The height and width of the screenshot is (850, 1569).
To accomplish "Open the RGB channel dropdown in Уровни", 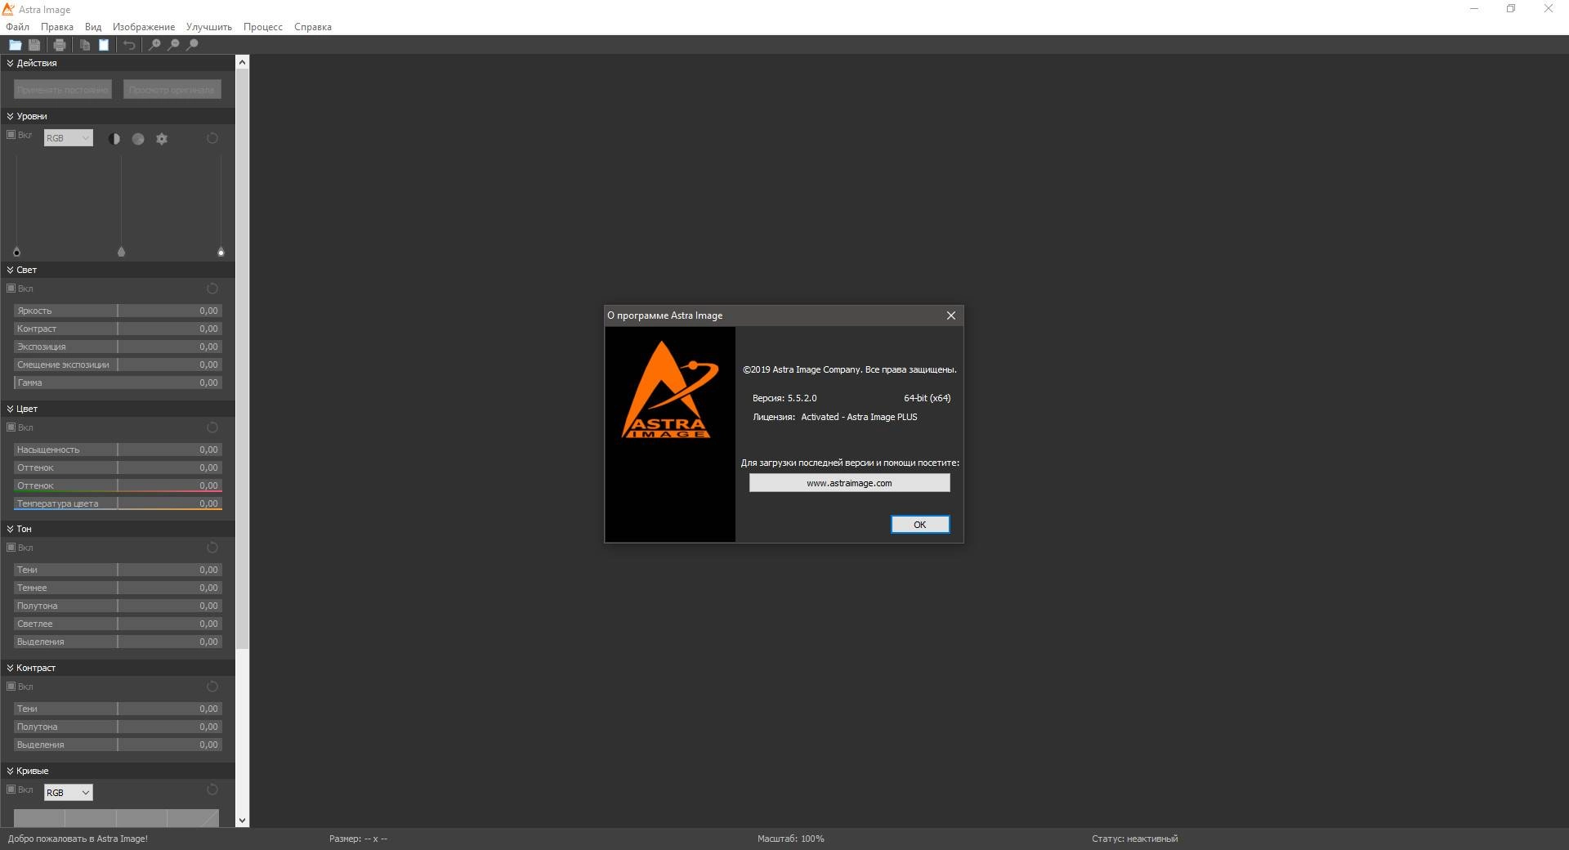I will 69,138.
